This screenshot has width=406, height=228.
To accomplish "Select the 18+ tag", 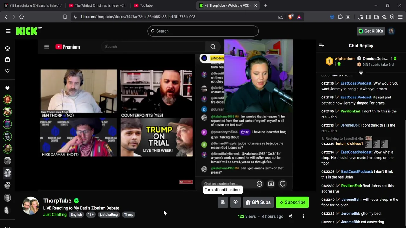I will click(x=91, y=214).
